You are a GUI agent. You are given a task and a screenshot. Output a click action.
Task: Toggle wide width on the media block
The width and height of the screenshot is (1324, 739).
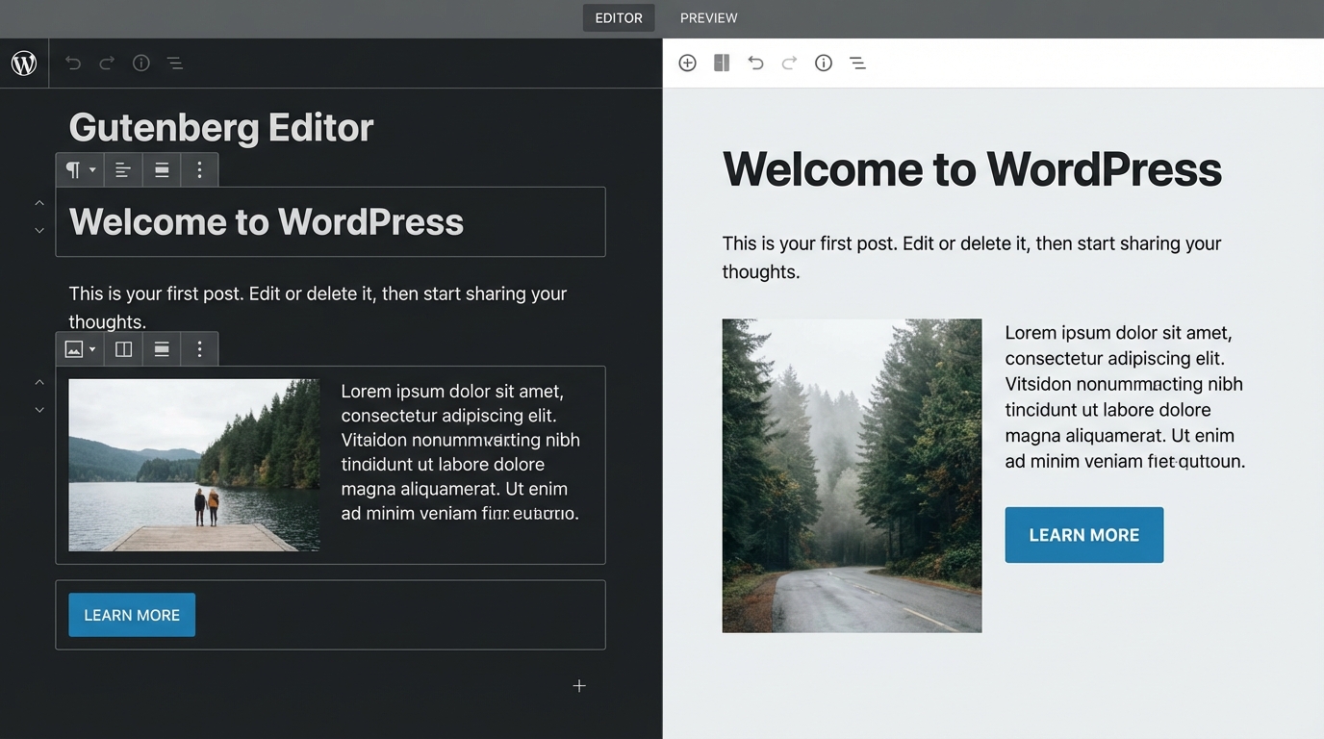(123, 348)
